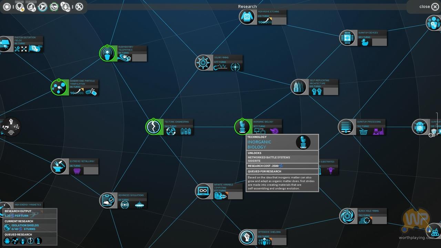Image resolution: width=441 pixels, height=248 pixels.
Task: Open the diplomacy handshake icon in top bar
Action: pyautogui.click(x=54, y=7)
